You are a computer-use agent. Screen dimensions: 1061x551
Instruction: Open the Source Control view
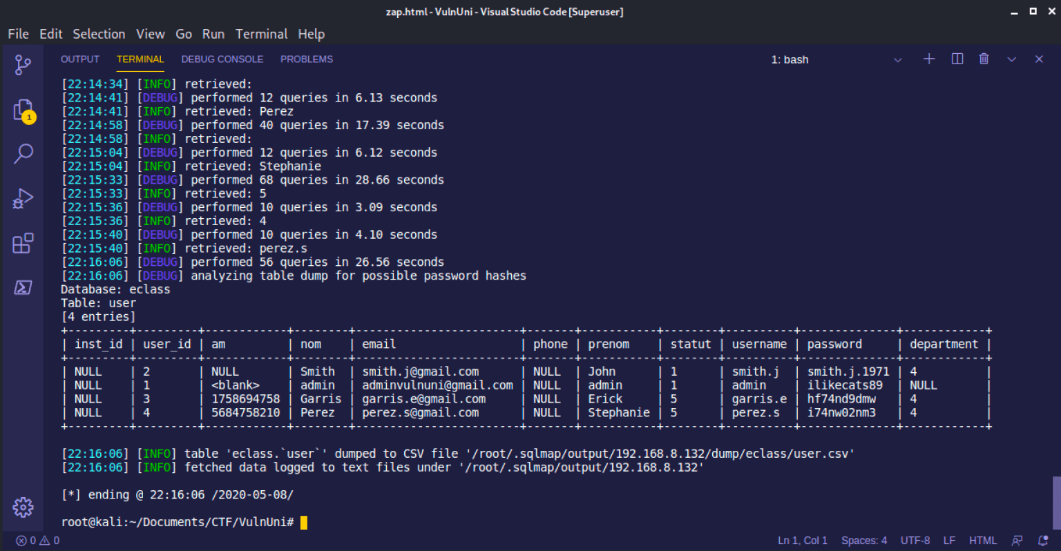[23, 65]
